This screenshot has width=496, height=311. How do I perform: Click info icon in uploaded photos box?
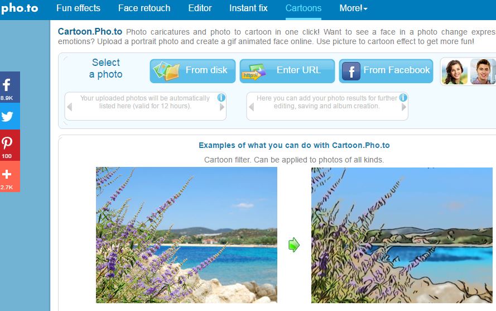pyautogui.click(x=221, y=98)
